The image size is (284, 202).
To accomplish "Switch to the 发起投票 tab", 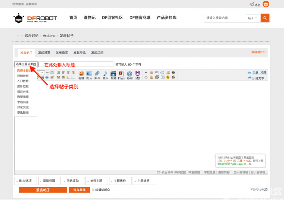I will pyautogui.click(x=44, y=53).
